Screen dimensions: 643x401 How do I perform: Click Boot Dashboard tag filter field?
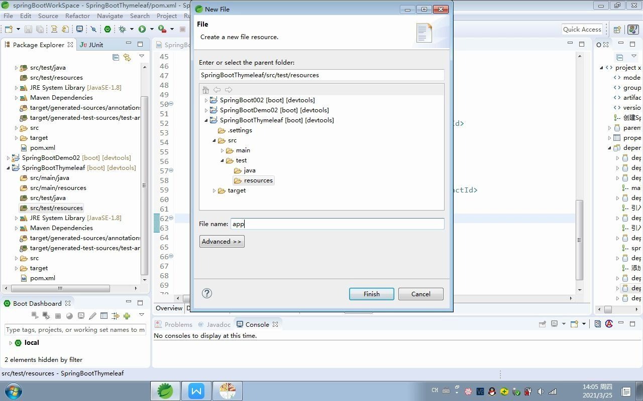75,329
